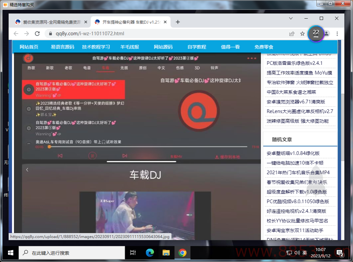353x262 pixels.
Task: Click the share page icon in address bar
Action: click(x=292, y=34)
